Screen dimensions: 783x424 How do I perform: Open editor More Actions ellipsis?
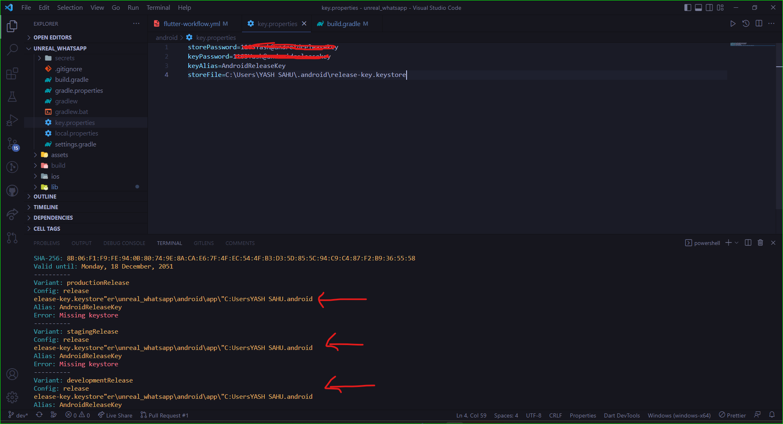772,24
